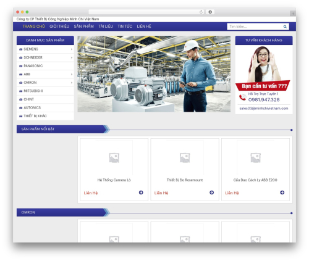This screenshot has width=309, height=261.
Task: Click Công ty CP Thiết Bị Công Nghiệp text
Action: click(x=57, y=19)
